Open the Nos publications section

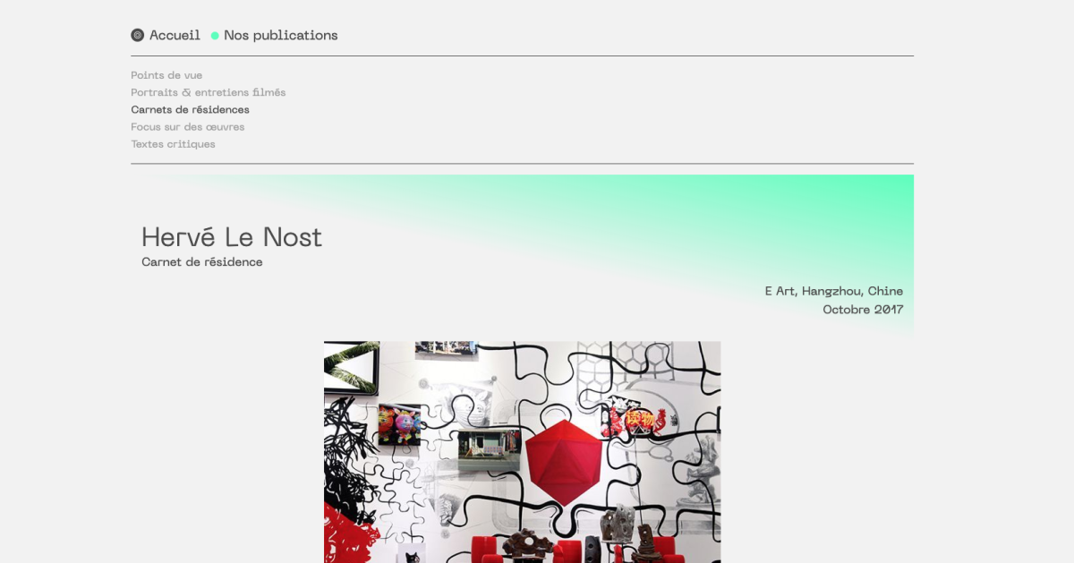281,36
